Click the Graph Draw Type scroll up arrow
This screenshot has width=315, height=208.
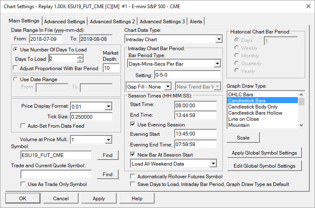(x=301, y=95)
